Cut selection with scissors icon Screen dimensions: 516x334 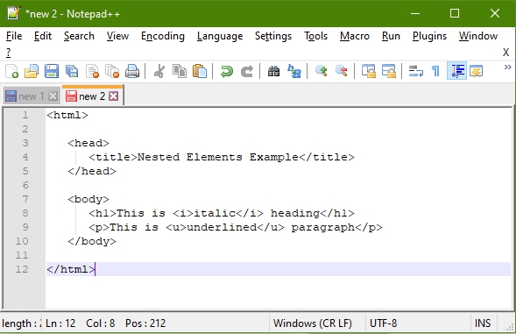159,71
